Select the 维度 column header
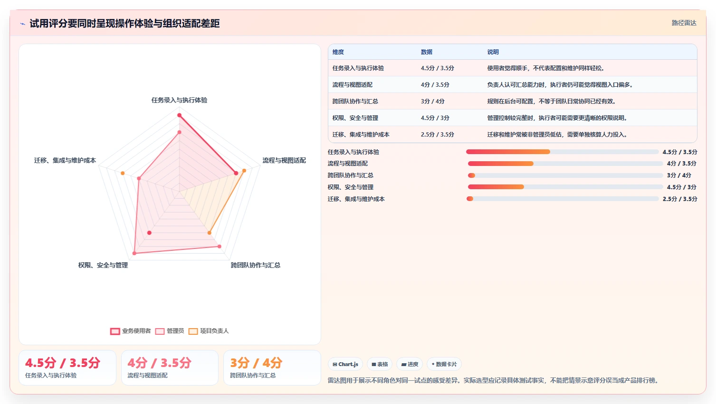Viewport: 716px width, 404px height. pos(338,52)
